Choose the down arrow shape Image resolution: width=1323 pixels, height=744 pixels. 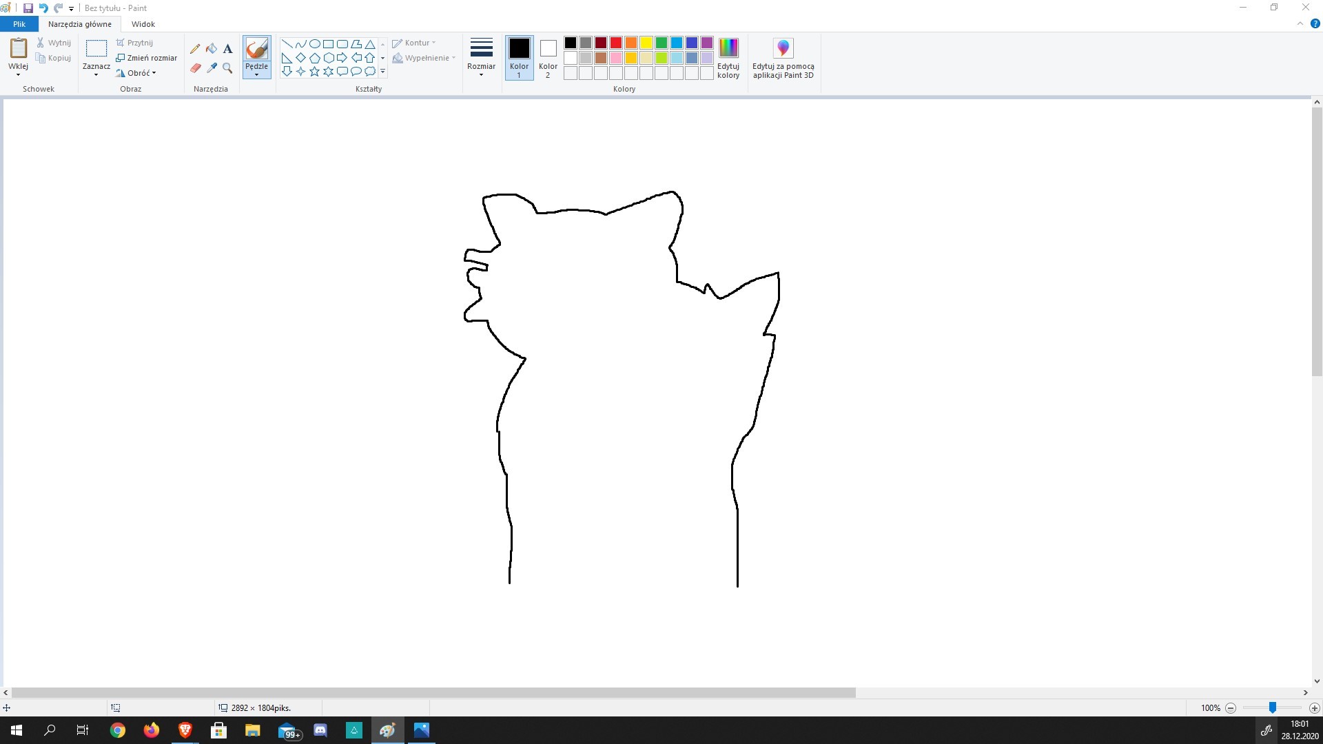[x=287, y=71]
